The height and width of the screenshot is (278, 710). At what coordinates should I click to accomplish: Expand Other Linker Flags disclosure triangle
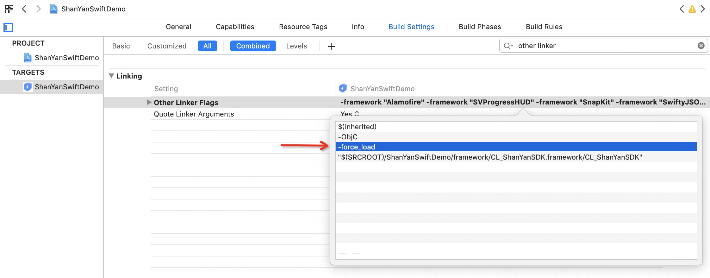click(149, 102)
